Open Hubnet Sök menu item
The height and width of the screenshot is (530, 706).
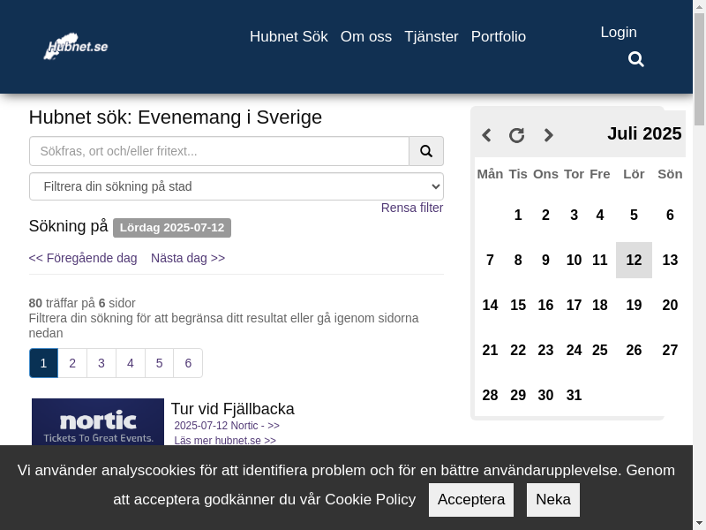(x=289, y=36)
